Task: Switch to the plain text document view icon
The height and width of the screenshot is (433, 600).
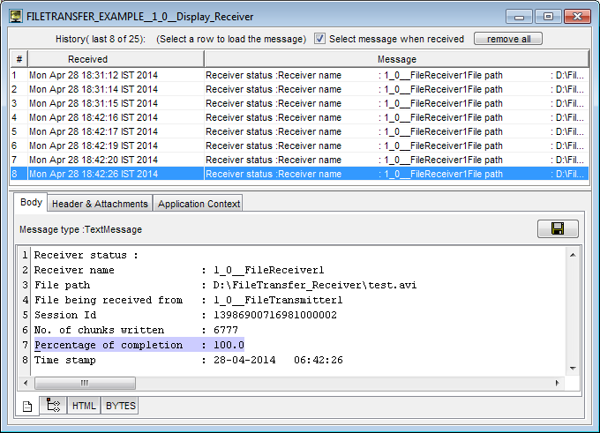Action: [x=27, y=406]
